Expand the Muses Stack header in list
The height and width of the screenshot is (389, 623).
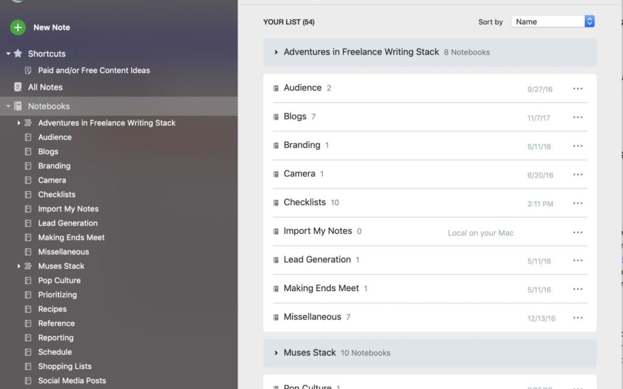click(276, 353)
